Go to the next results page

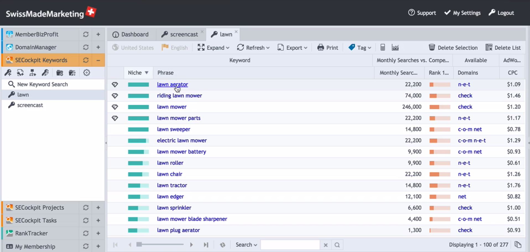click(x=191, y=245)
